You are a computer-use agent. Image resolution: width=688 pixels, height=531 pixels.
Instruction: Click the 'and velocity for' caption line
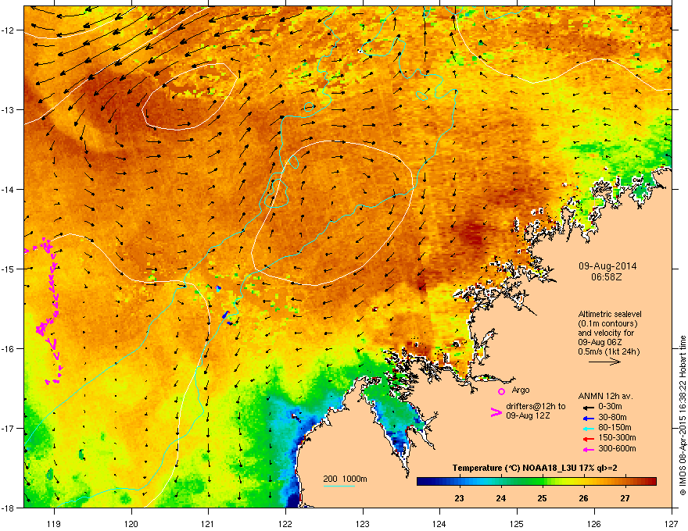coord(605,333)
